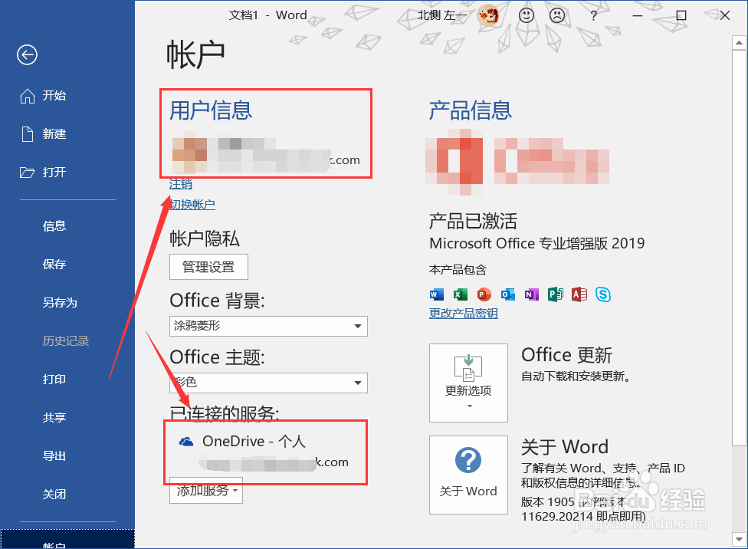Open help with the question mark
Image resolution: width=748 pixels, height=549 pixels.
[x=593, y=16]
